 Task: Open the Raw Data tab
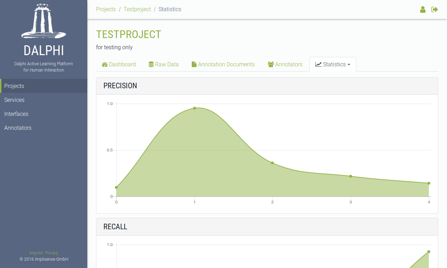pyautogui.click(x=163, y=64)
